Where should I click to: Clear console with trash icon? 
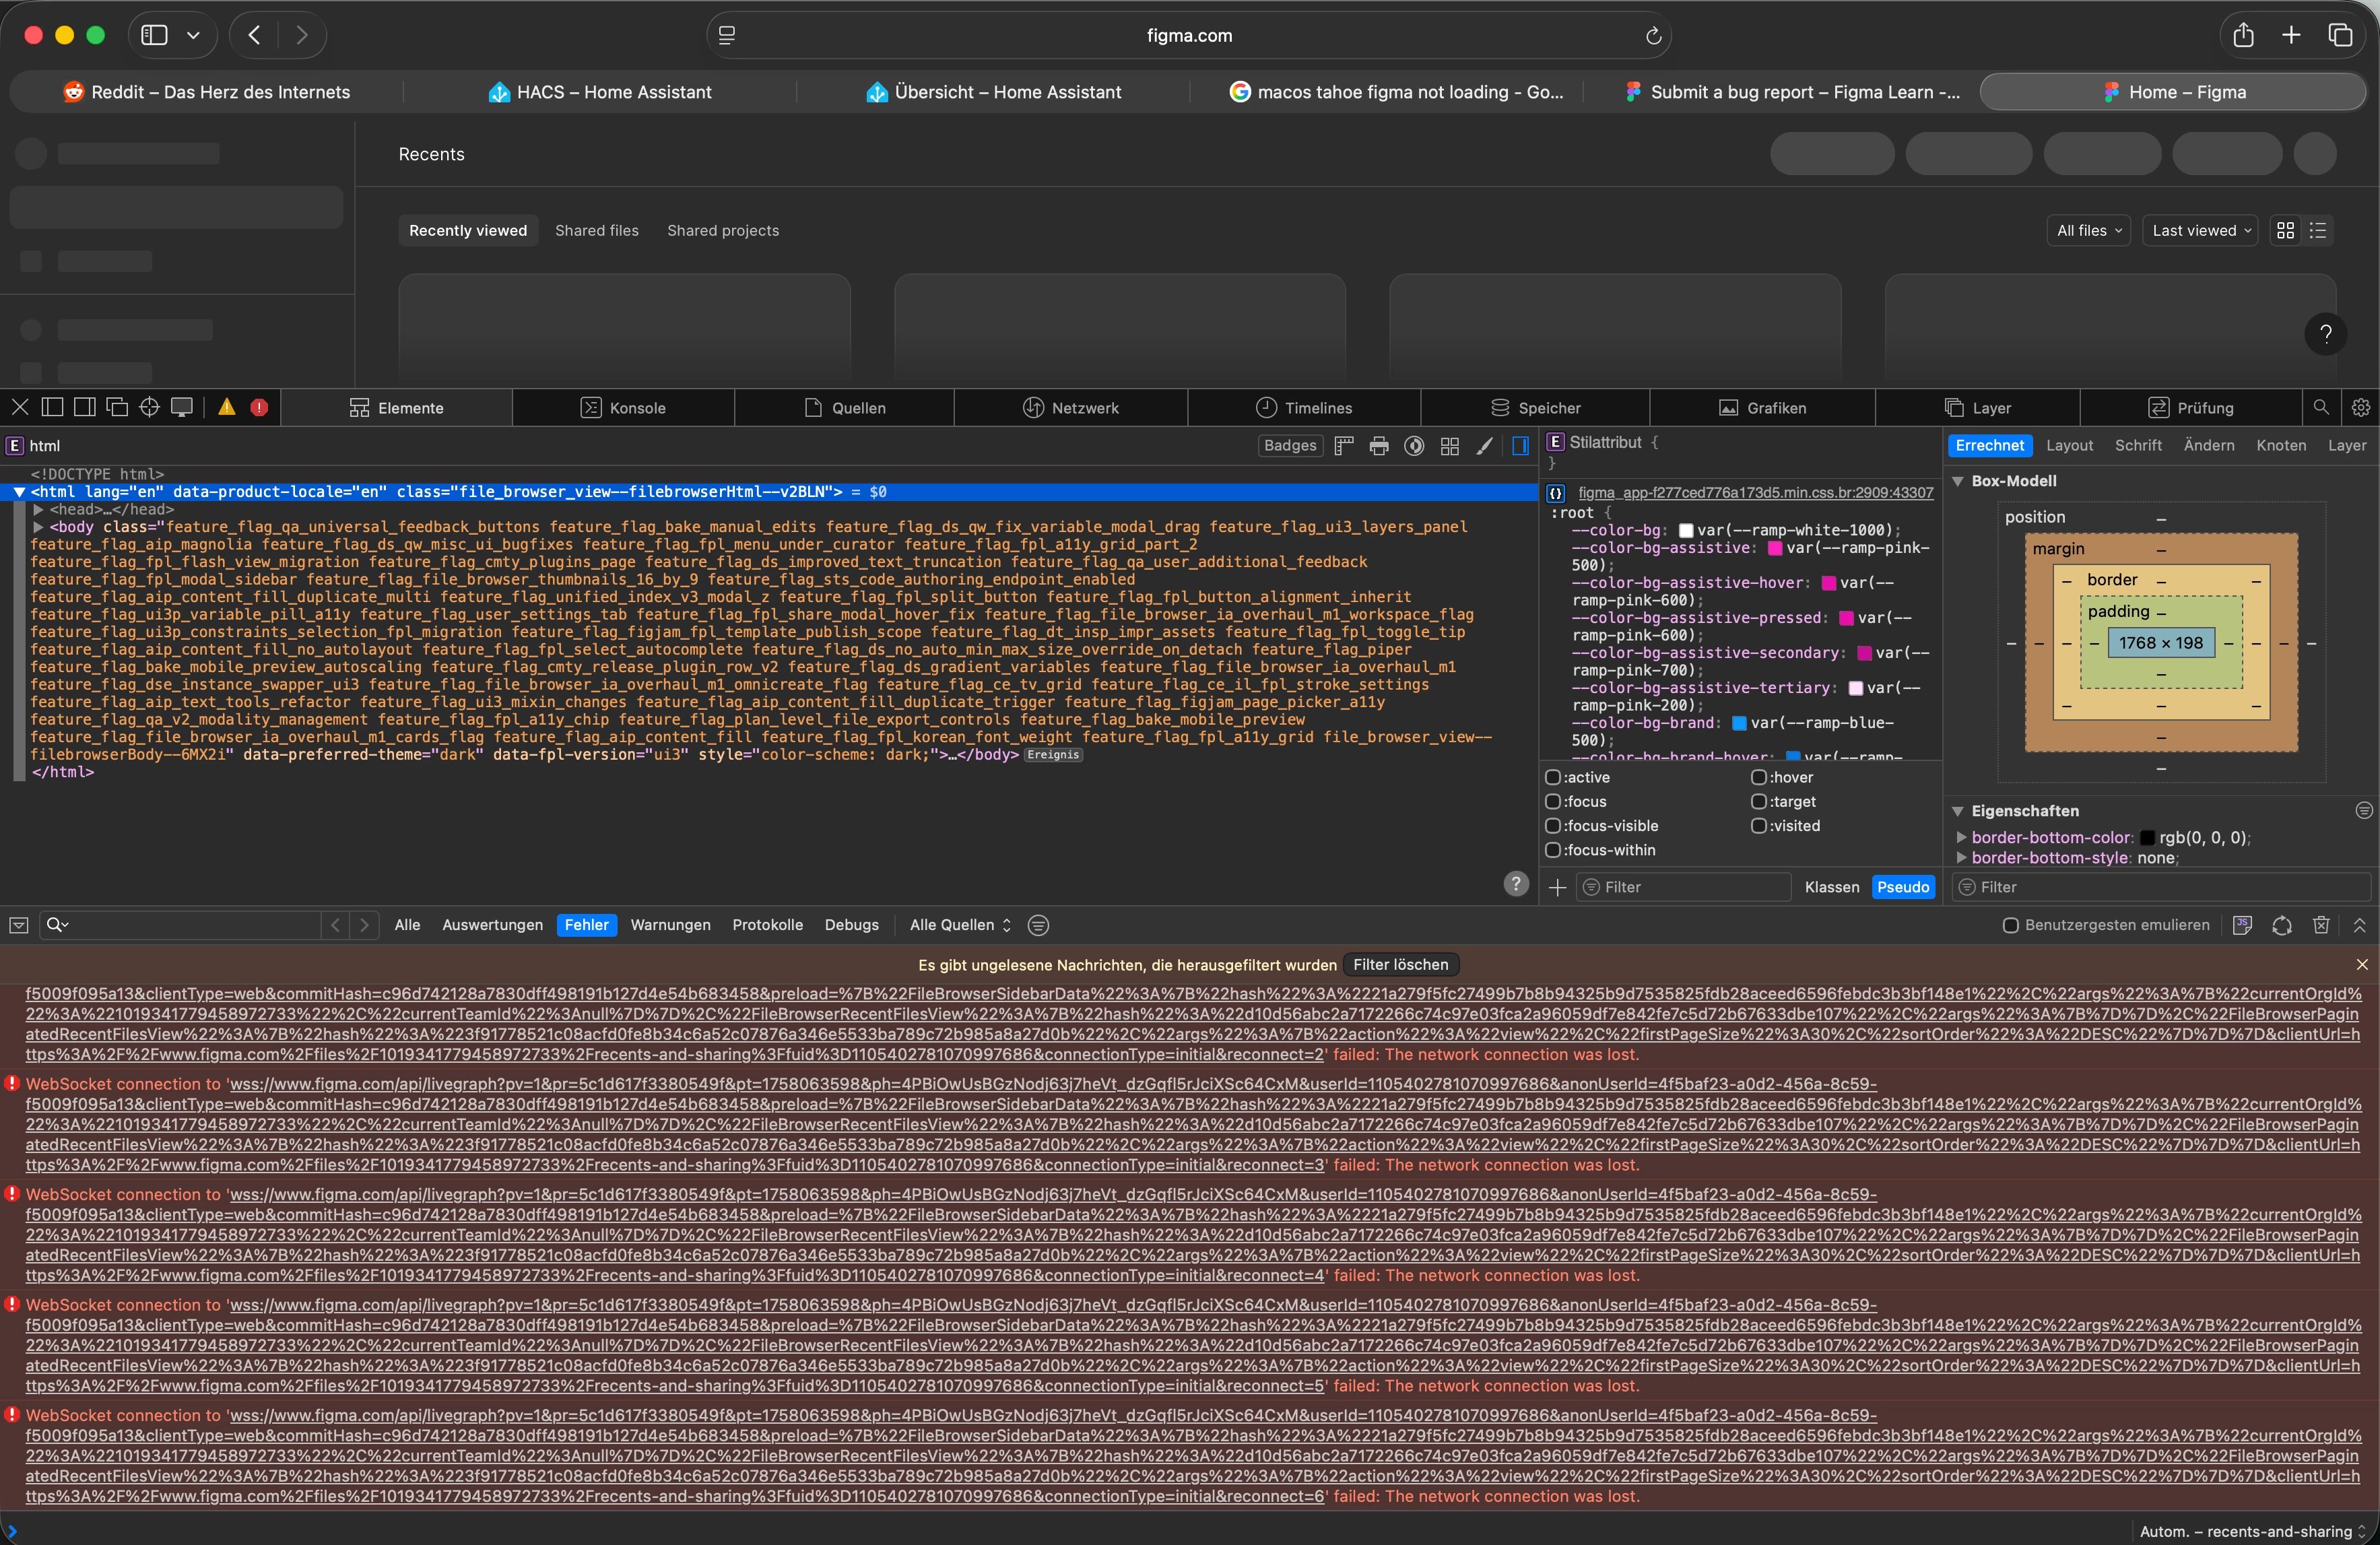coord(2321,925)
